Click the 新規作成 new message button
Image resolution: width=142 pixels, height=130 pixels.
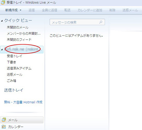tap(11, 10)
